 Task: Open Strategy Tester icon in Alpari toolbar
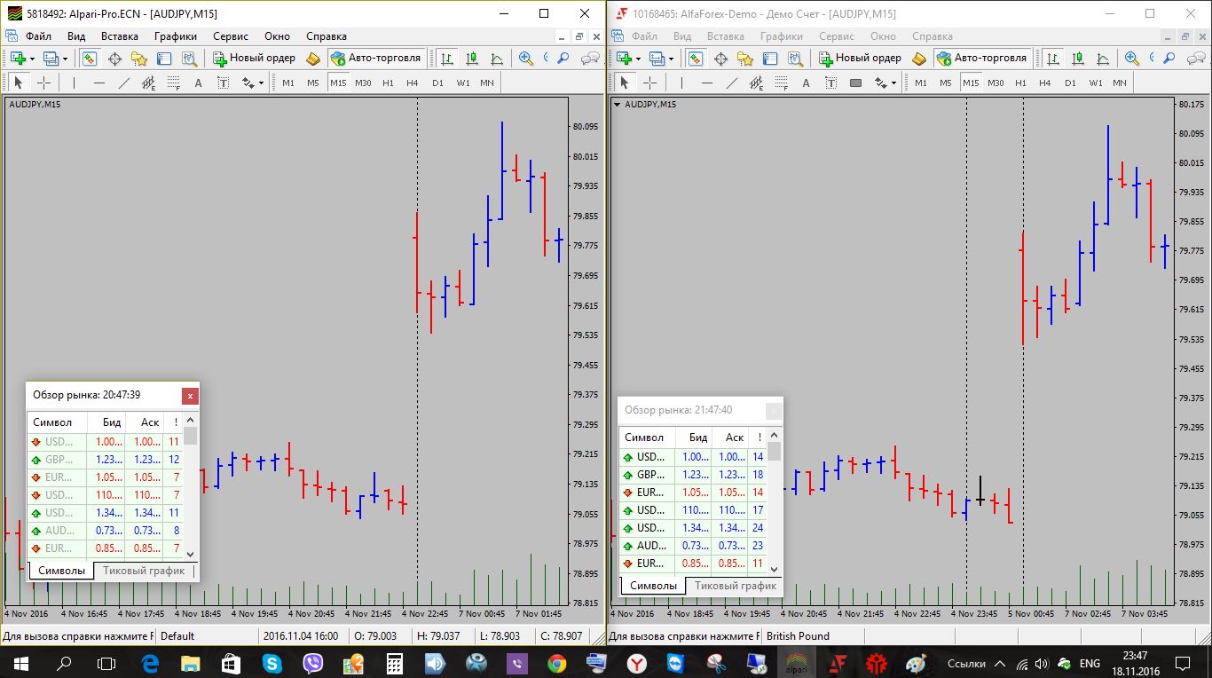189,58
